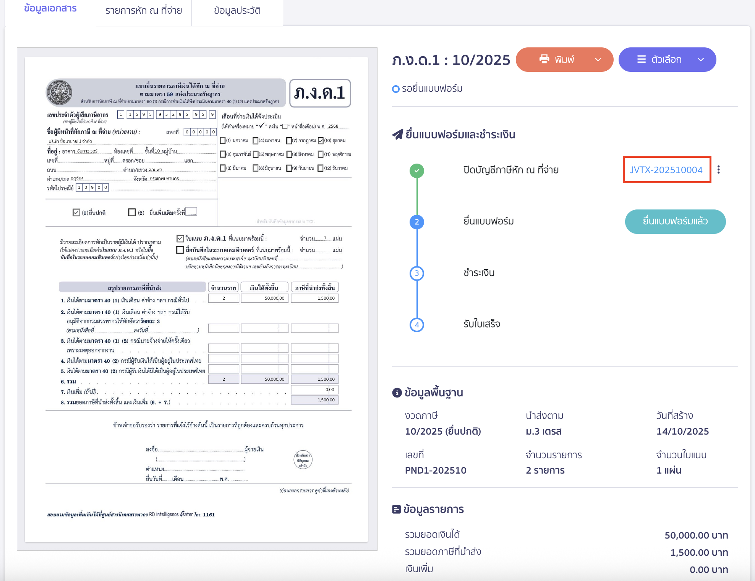
Task: Click the status circle beside รอยื่นแบบฟอร์ม
Action: point(396,89)
